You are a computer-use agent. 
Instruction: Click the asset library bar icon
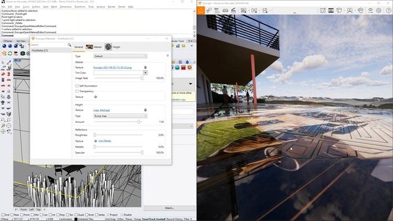coord(331,10)
